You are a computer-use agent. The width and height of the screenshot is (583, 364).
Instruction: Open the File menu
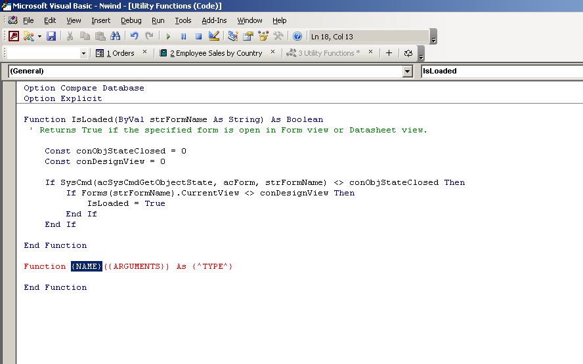coord(28,20)
